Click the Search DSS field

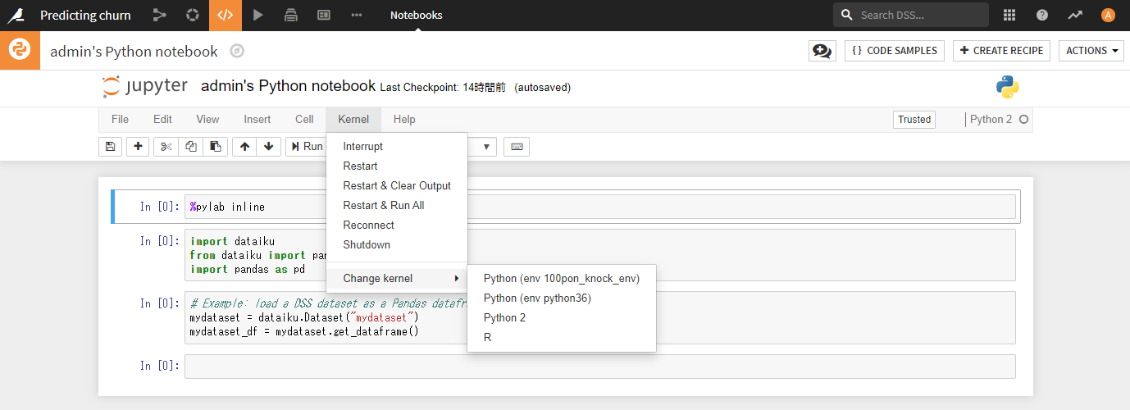(x=911, y=15)
